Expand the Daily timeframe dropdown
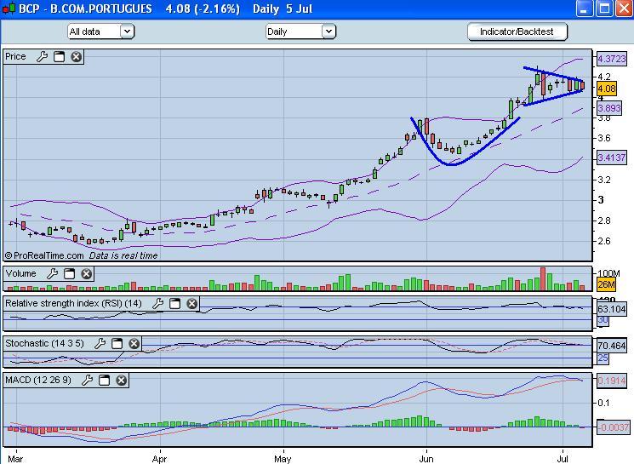The width and height of the screenshot is (634, 464). click(328, 32)
